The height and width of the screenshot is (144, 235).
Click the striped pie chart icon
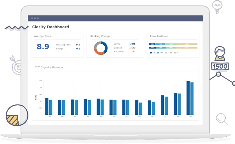[x=17, y=115]
